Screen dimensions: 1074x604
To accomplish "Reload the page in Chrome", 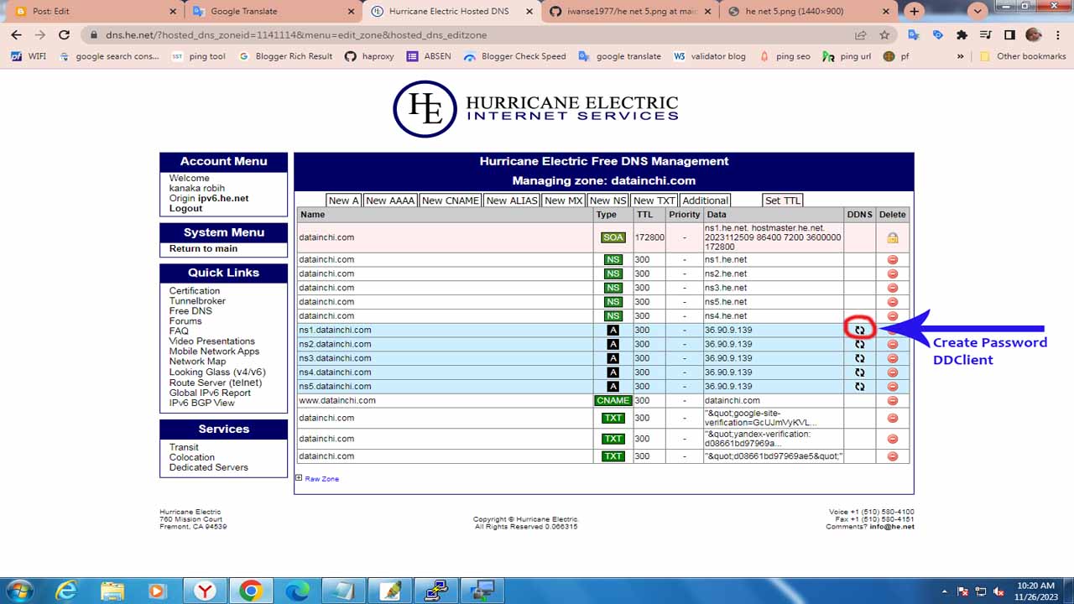I will [x=64, y=35].
